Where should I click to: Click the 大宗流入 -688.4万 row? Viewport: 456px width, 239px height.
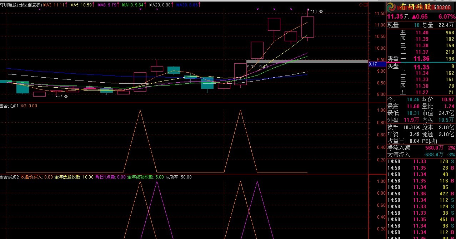tap(421, 155)
